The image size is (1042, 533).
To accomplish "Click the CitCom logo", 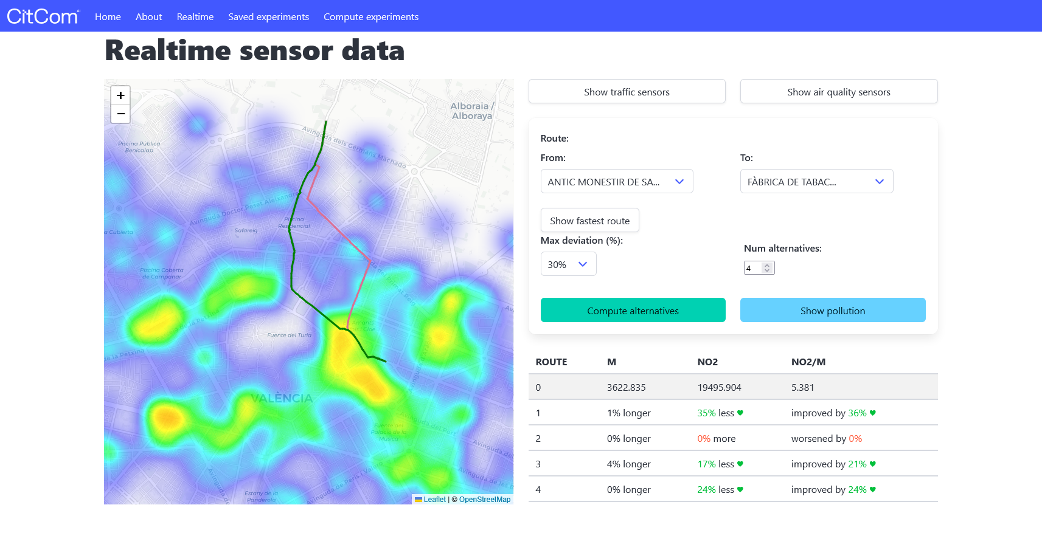I will point(43,16).
